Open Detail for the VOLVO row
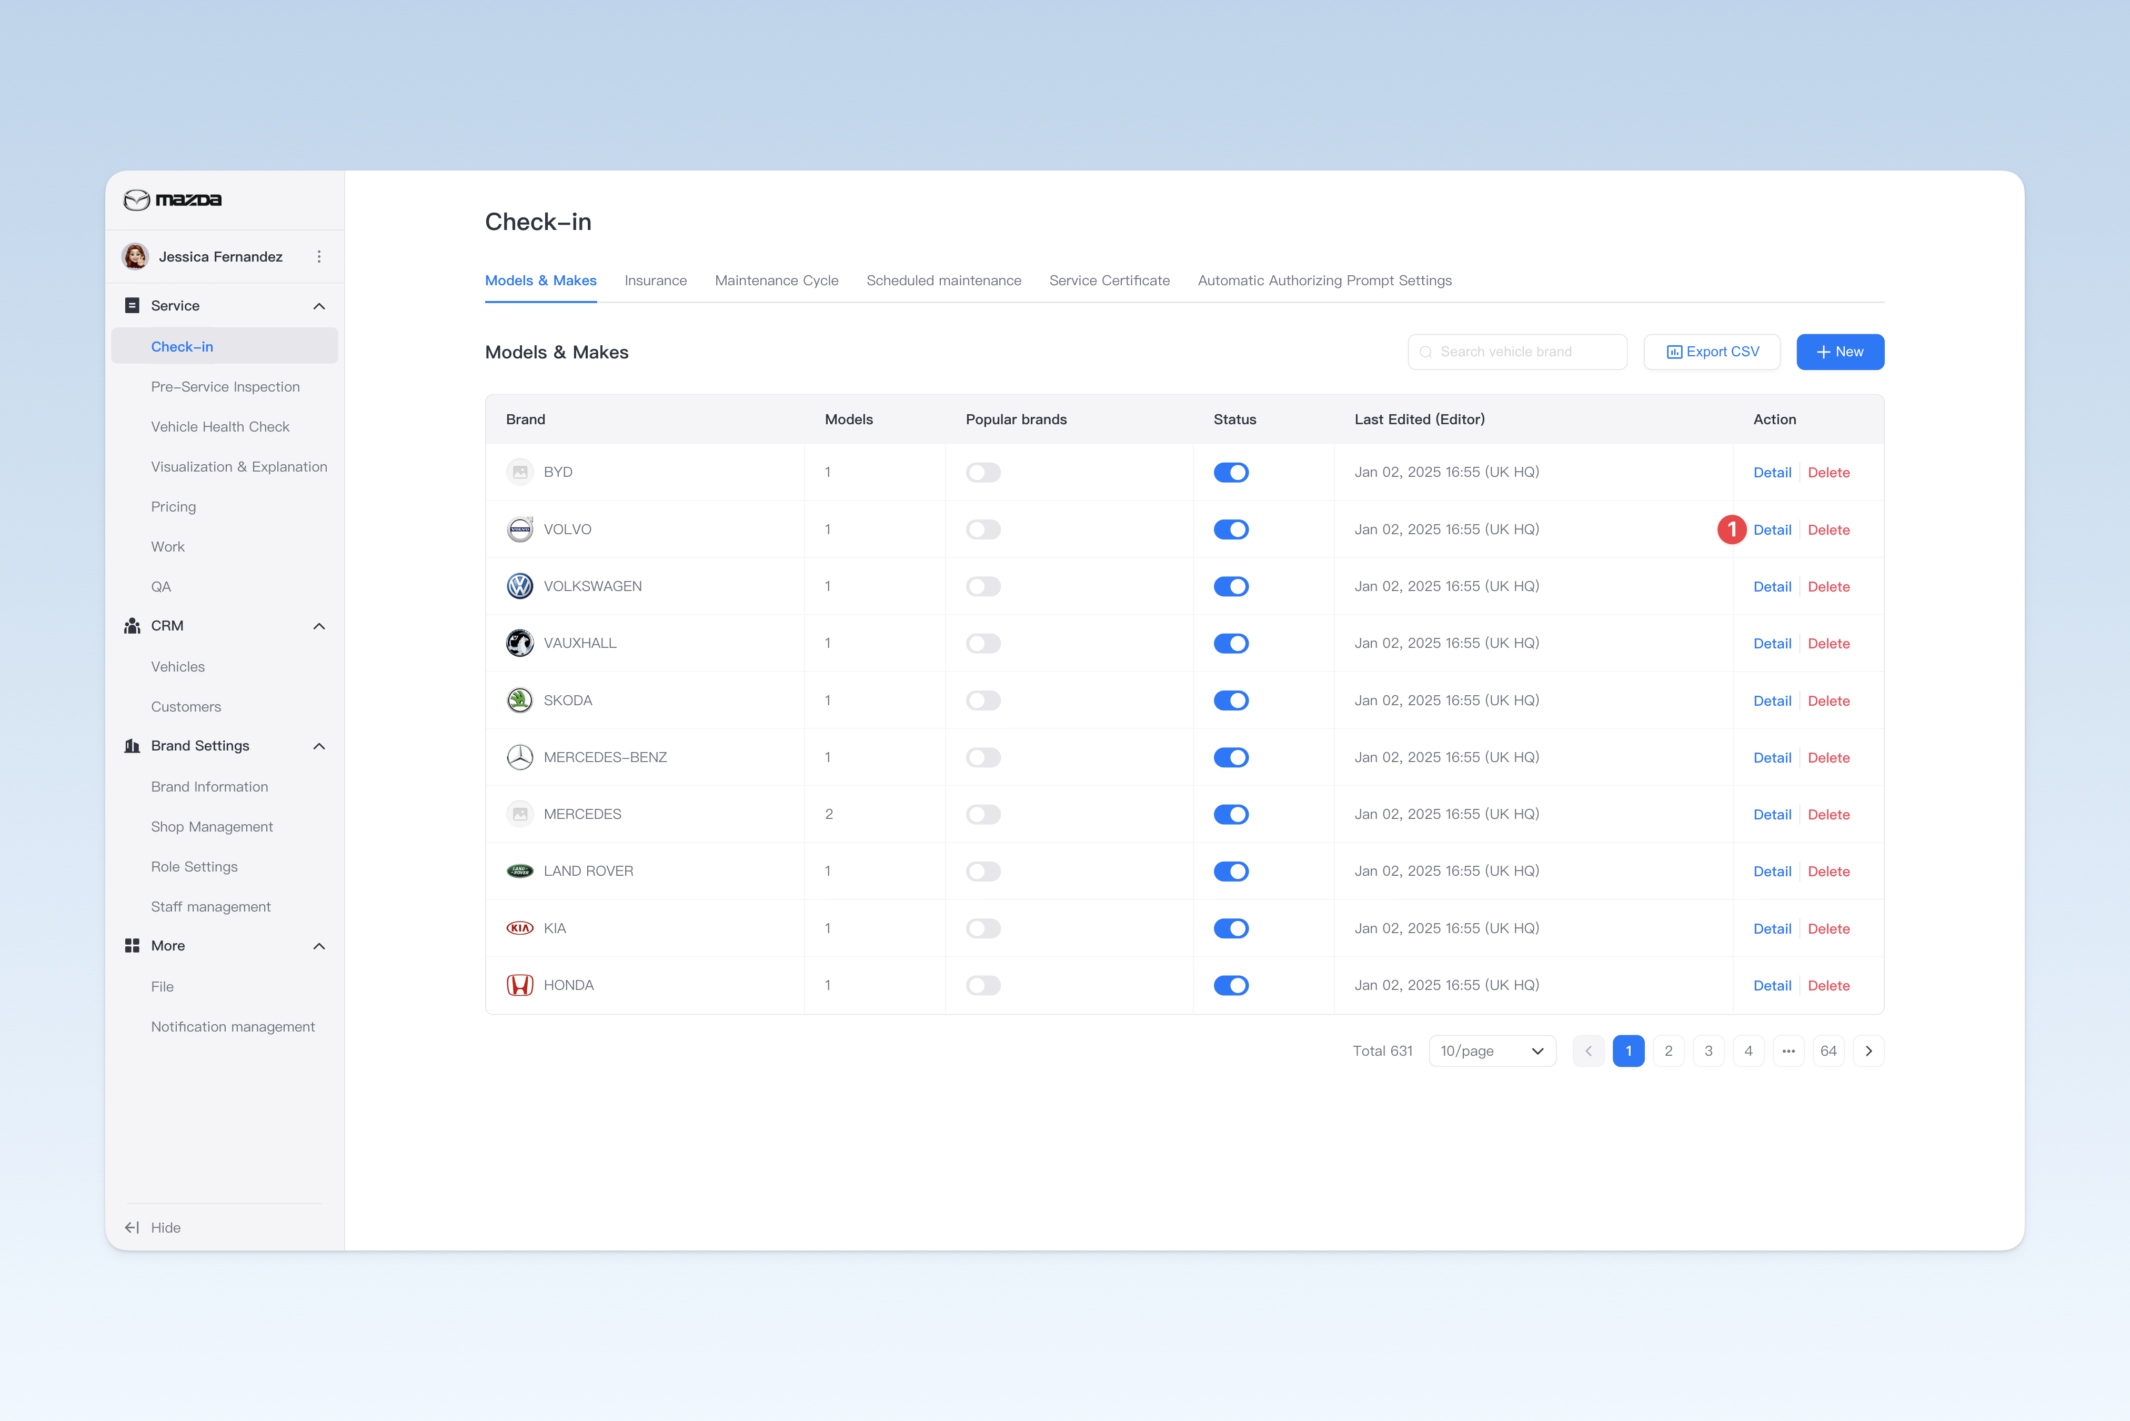2130x1421 pixels. [1771, 530]
